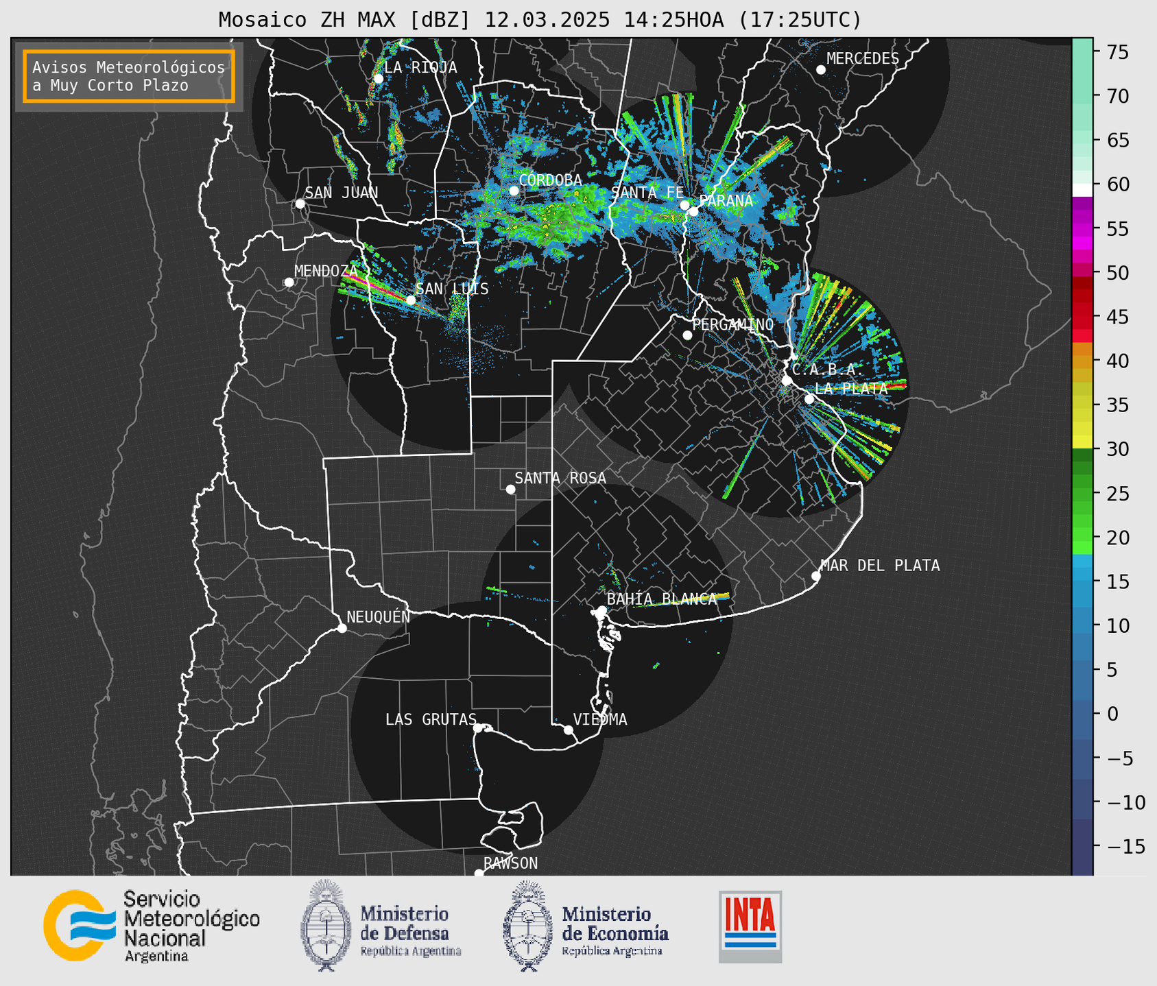
Task: Click the magenta 55 dBZ band on colorbar
Action: pos(1082,229)
